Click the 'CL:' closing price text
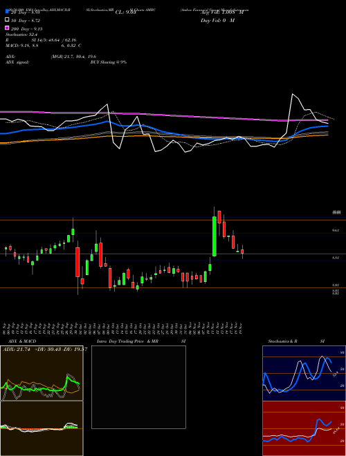The width and height of the screenshot is (346, 456). point(125,12)
